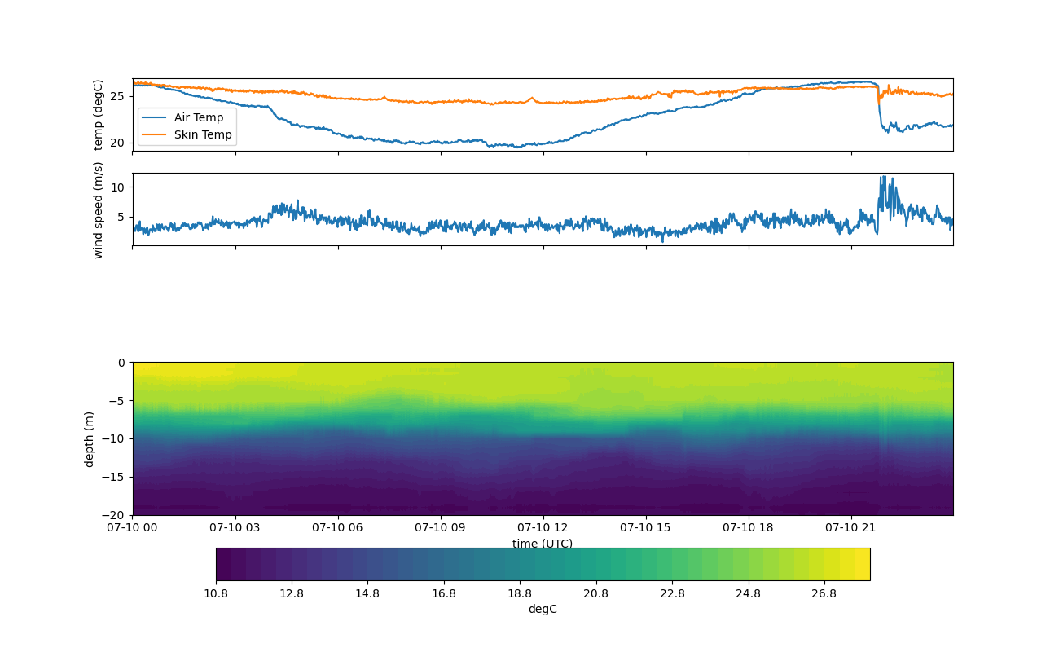1059x652 pixels.
Task: Select the 07-10 21 time tick label
Action: 851,527
